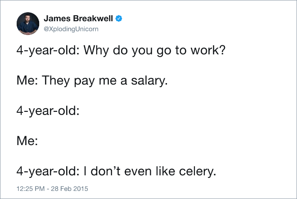Click the word 'celery' in the tweet

point(196,172)
